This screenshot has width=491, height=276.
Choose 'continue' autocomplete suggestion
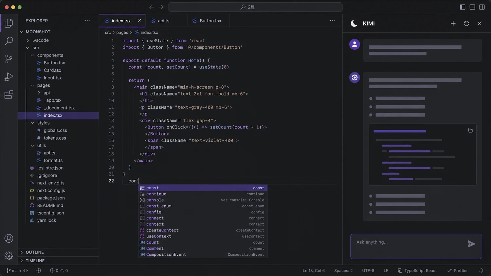(203, 194)
